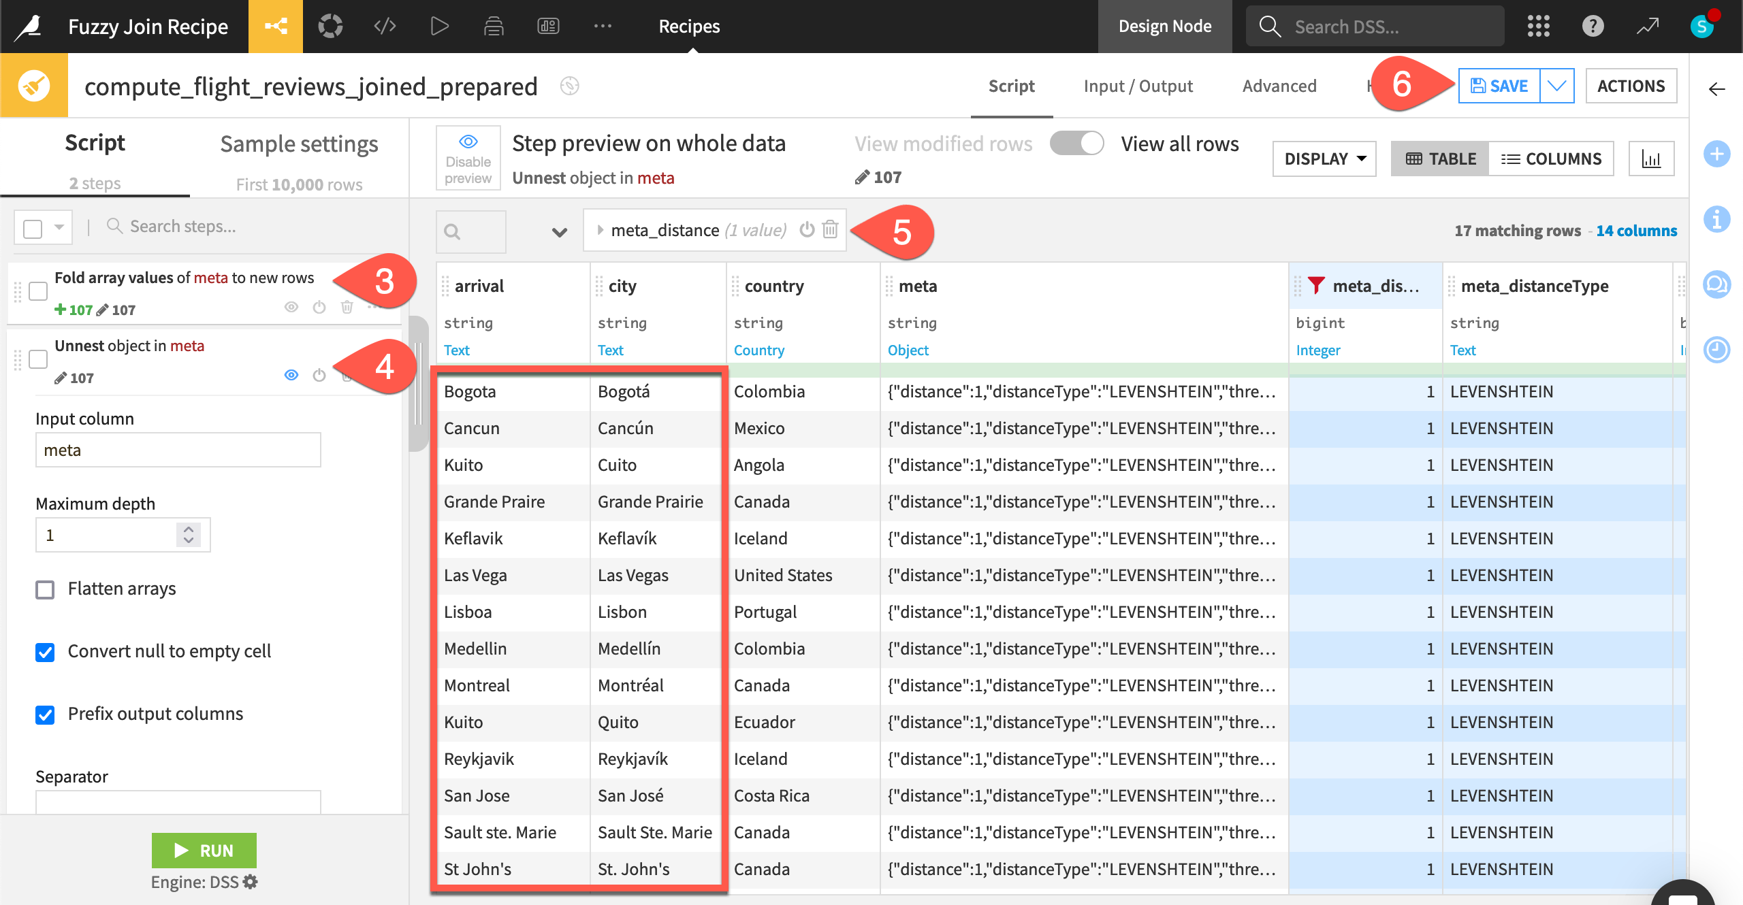Click the SAVE button

pyautogui.click(x=1500, y=85)
